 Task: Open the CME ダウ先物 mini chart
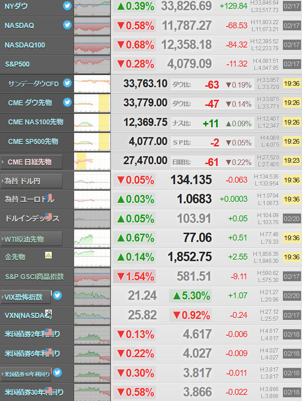92,103
